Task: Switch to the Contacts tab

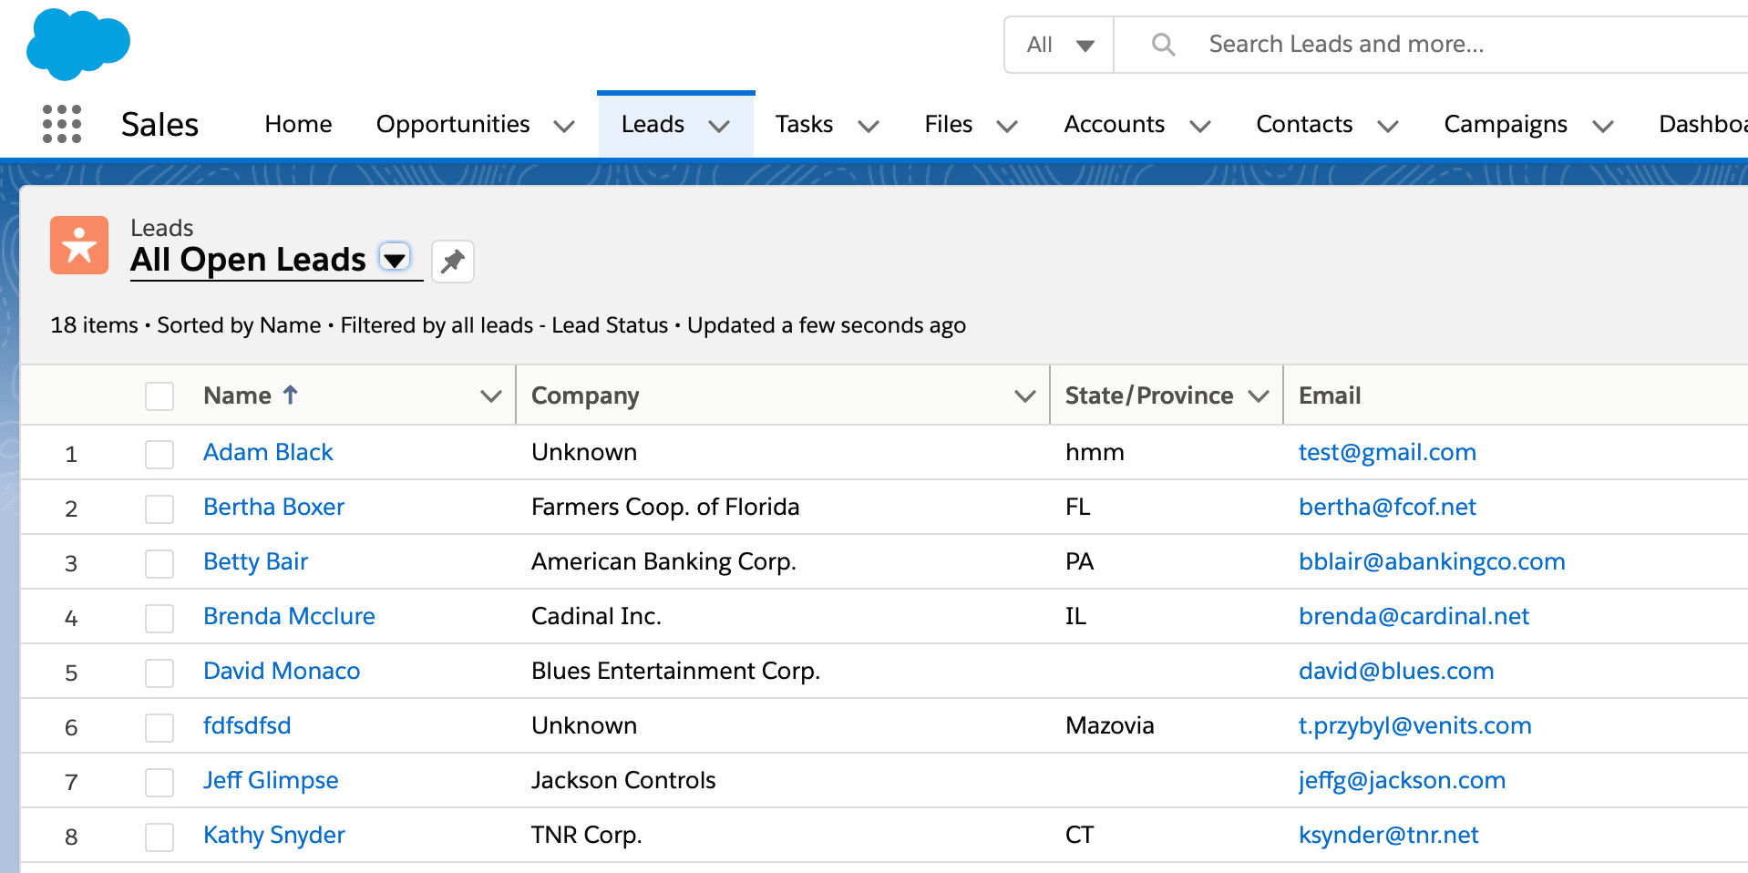Action: [1304, 124]
